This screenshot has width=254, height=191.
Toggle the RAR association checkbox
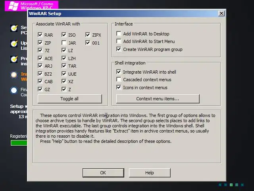click(40, 35)
